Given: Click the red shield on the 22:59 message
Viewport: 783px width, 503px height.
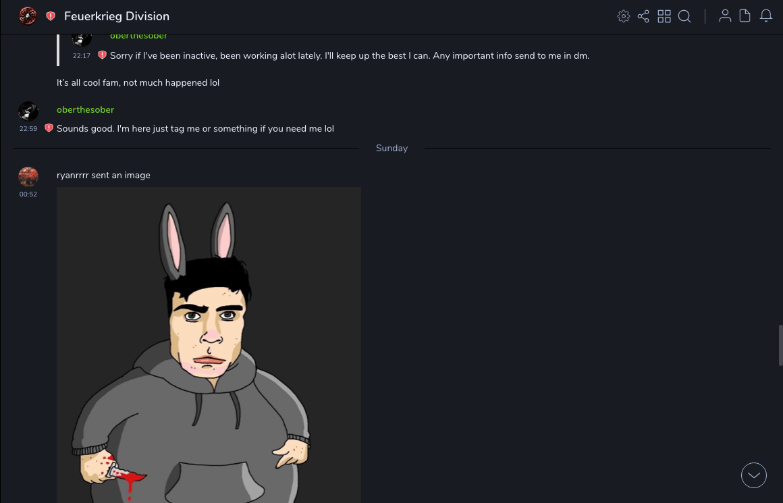Looking at the screenshot, I should (49, 128).
